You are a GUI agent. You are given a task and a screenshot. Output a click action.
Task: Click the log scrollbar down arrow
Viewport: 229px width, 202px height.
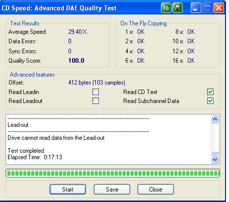(x=215, y=159)
